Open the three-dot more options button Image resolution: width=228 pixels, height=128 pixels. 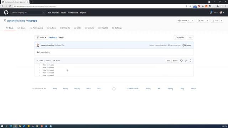click(190, 37)
